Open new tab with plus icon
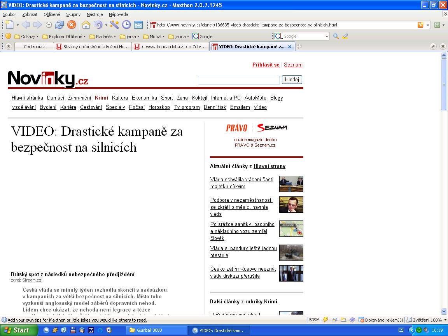Viewport: 448px width, 336px height. (x=299, y=47)
